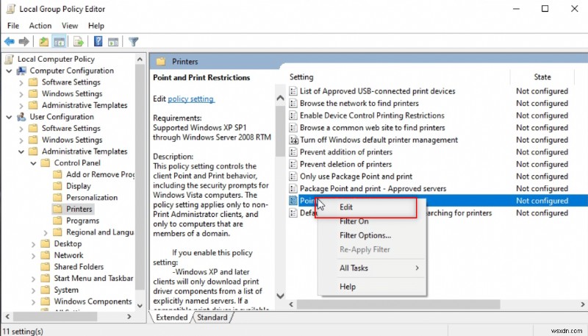
Task: Expand the Regional and Language node
Action: pos(46,233)
